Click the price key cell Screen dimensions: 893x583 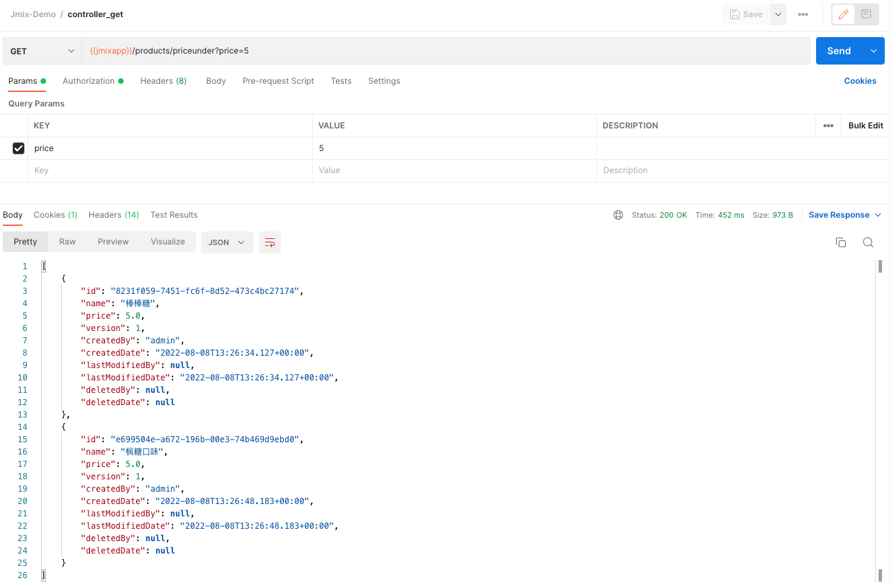pos(170,148)
